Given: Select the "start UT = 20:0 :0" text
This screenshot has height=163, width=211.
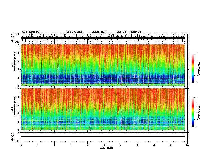Looking at the screenshot, I should coord(129,32).
